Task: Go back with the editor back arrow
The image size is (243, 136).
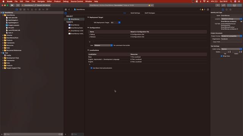Action: [x=69, y=9]
